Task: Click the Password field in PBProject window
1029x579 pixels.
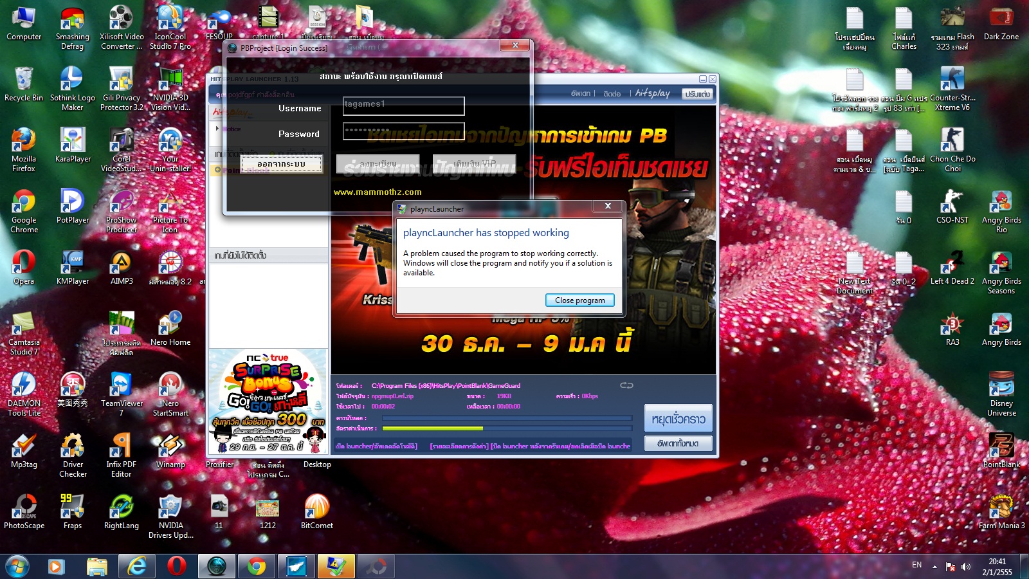Action: point(403,131)
